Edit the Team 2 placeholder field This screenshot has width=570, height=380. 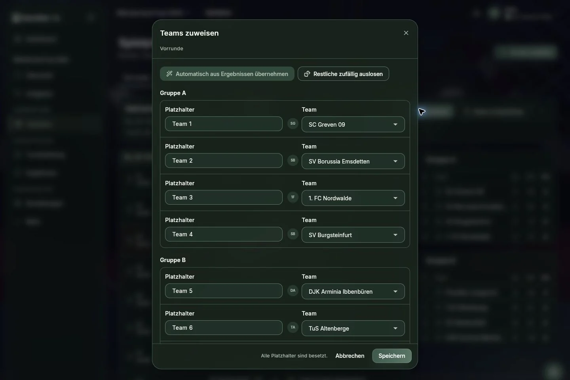[x=224, y=161]
